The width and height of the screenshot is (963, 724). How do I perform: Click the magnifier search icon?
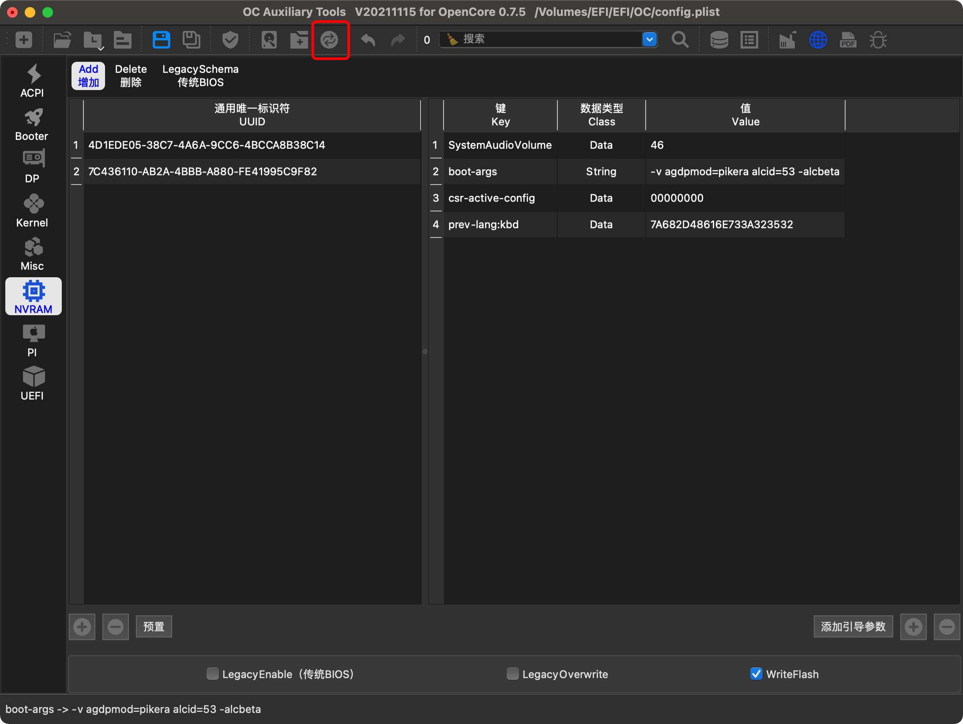[x=680, y=40]
